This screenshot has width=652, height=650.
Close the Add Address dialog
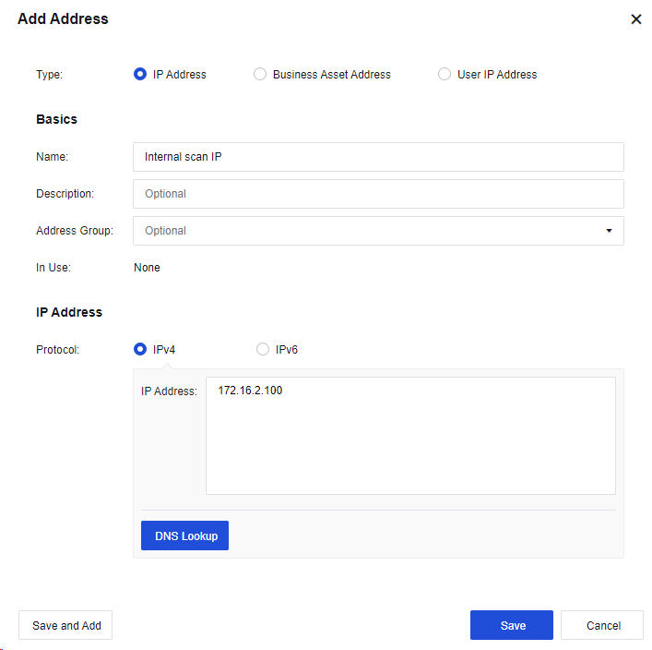click(635, 19)
